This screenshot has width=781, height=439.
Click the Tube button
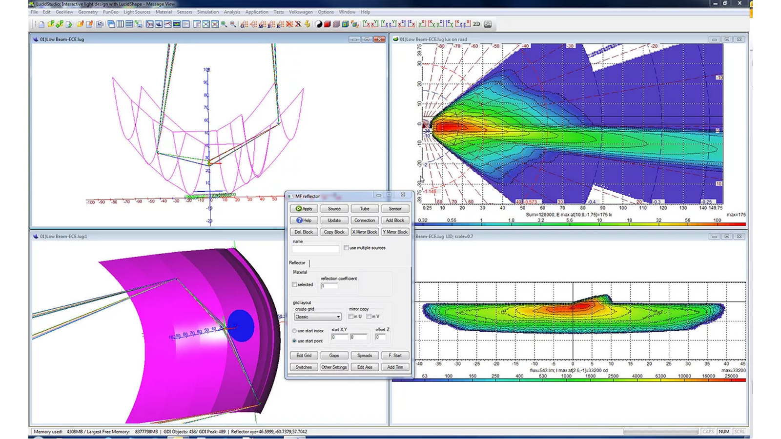[365, 208]
